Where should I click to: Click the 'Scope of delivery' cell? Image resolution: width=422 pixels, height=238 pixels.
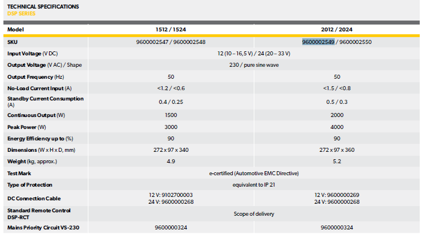(x=254, y=214)
